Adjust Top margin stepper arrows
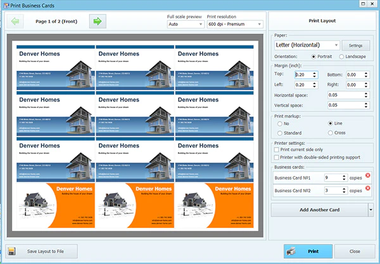The width and height of the screenshot is (380, 264). coord(314,75)
